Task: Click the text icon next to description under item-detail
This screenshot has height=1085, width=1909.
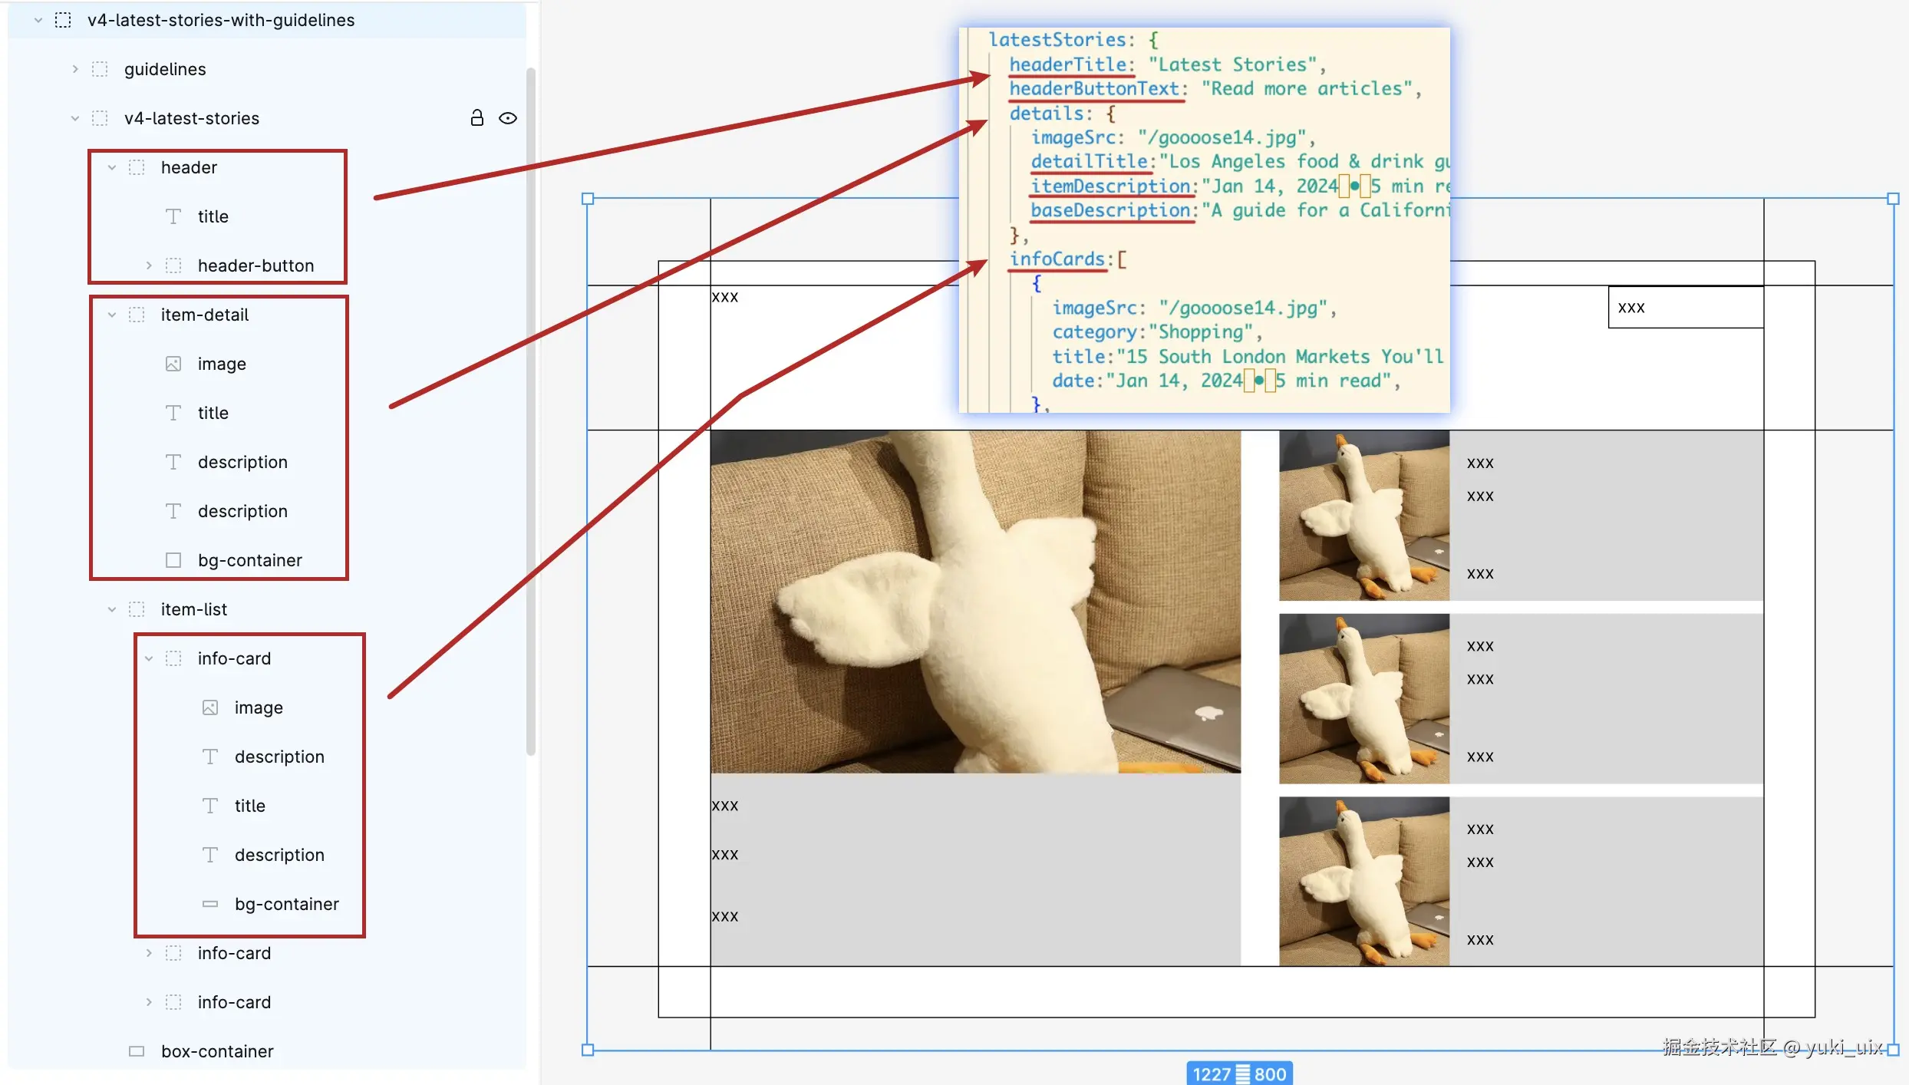Action: 173,461
